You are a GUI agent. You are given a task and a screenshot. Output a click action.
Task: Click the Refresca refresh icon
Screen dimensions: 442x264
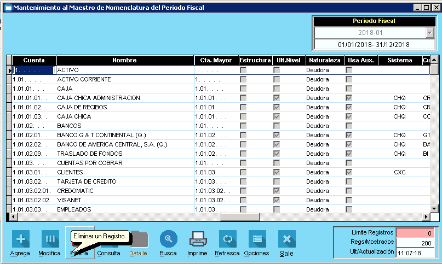pyautogui.click(x=227, y=239)
